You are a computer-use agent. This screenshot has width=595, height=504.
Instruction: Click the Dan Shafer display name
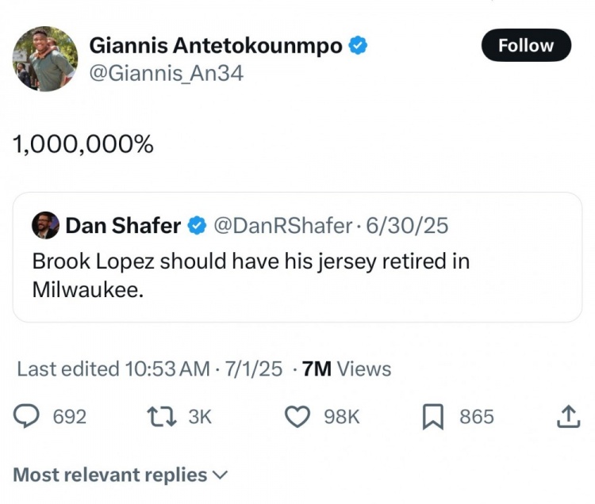point(123,226)
